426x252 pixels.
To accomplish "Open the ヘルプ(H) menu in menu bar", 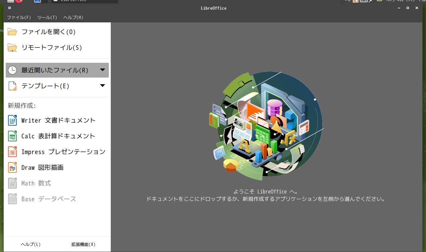I will click(73, 17).
